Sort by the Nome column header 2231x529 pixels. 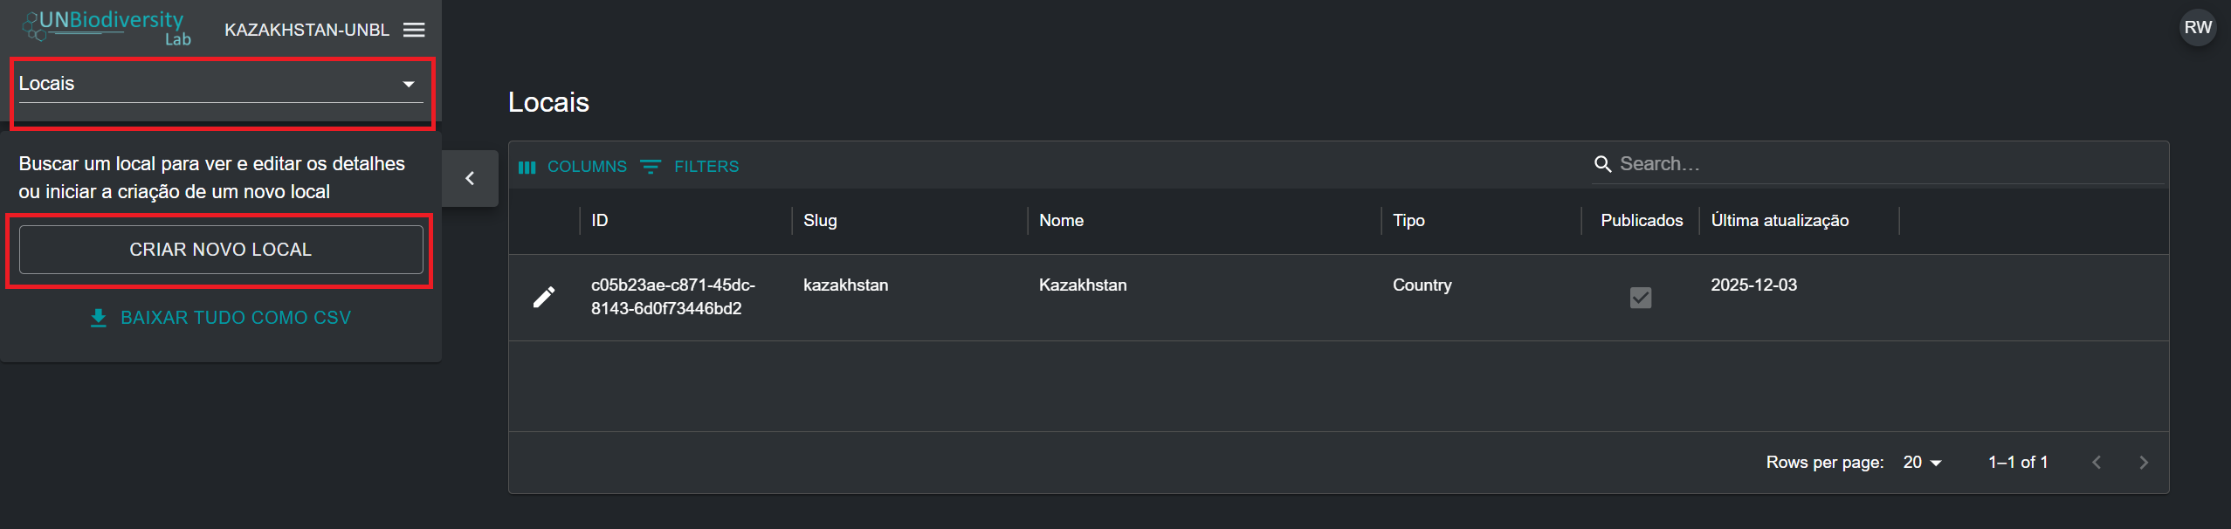click(x=1061, y=221)
